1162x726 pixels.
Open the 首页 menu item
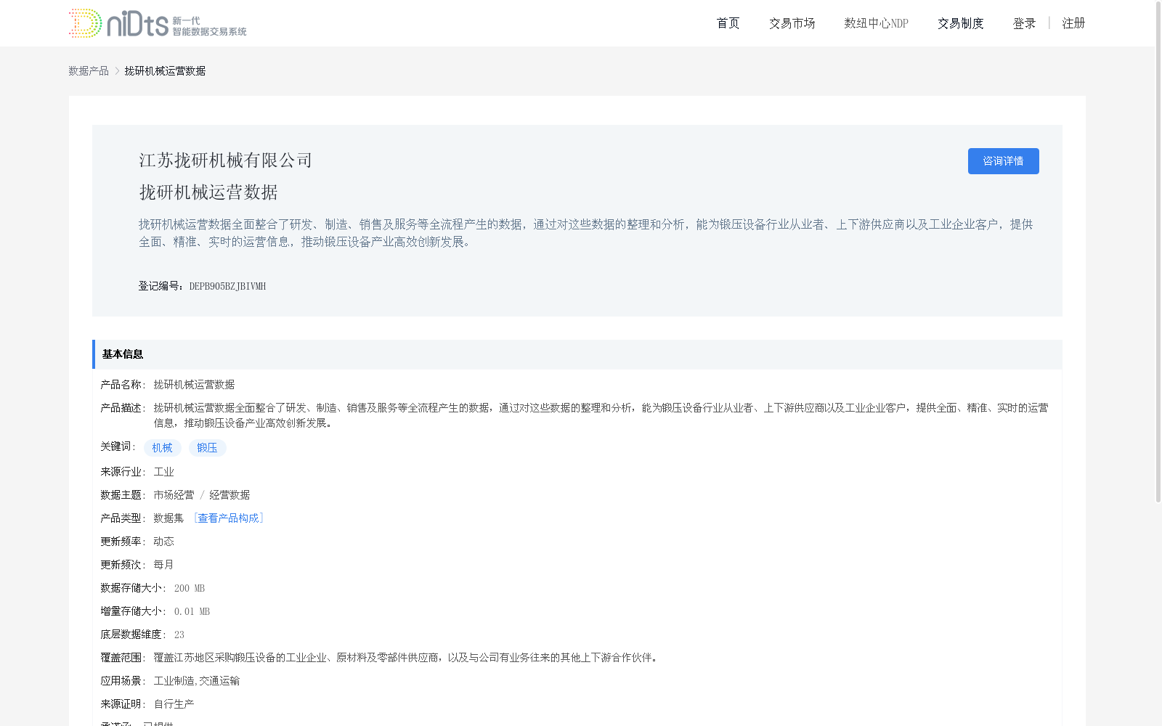point(728,23)
